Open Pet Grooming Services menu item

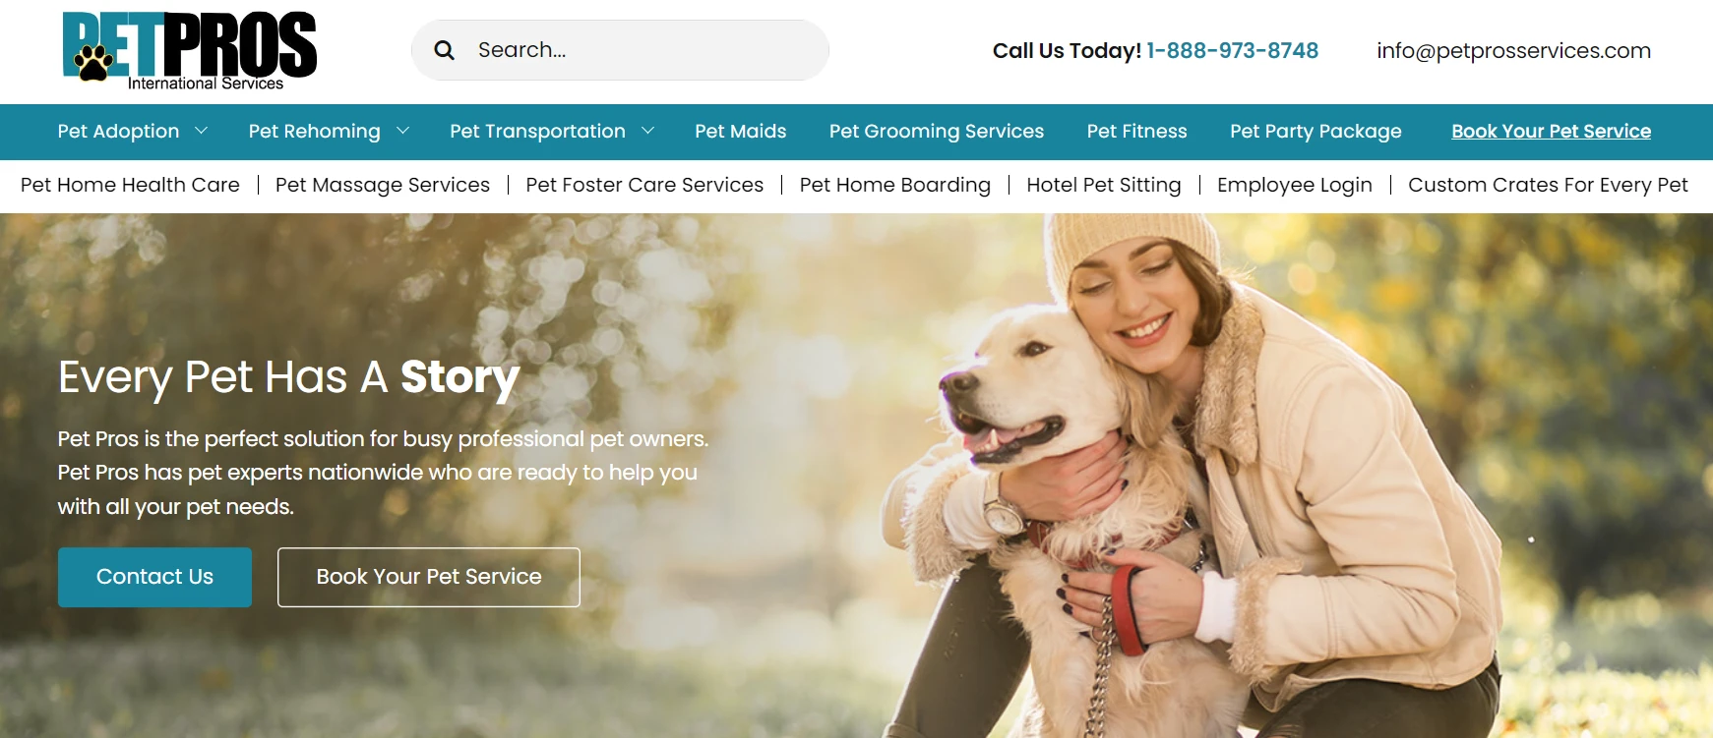[937, 132]
